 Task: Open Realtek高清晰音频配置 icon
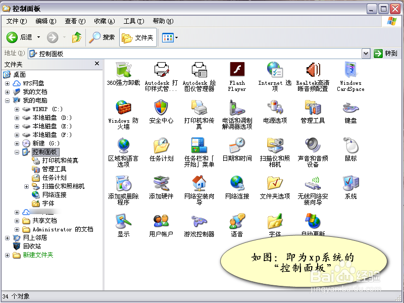(x=313, y=70)
